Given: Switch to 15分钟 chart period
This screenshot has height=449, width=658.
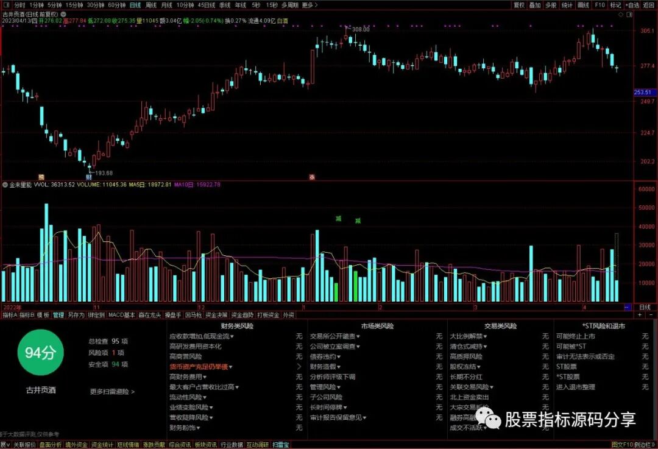Looking at the screenshot, I should click(74, 5).
